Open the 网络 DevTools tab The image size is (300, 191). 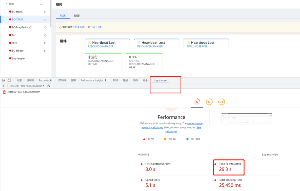(115, 80)
